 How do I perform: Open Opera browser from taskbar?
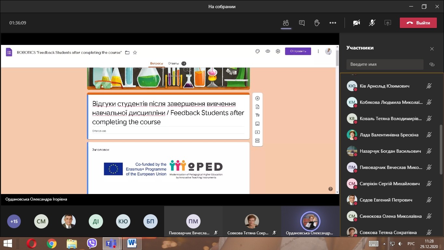(32, 243)
